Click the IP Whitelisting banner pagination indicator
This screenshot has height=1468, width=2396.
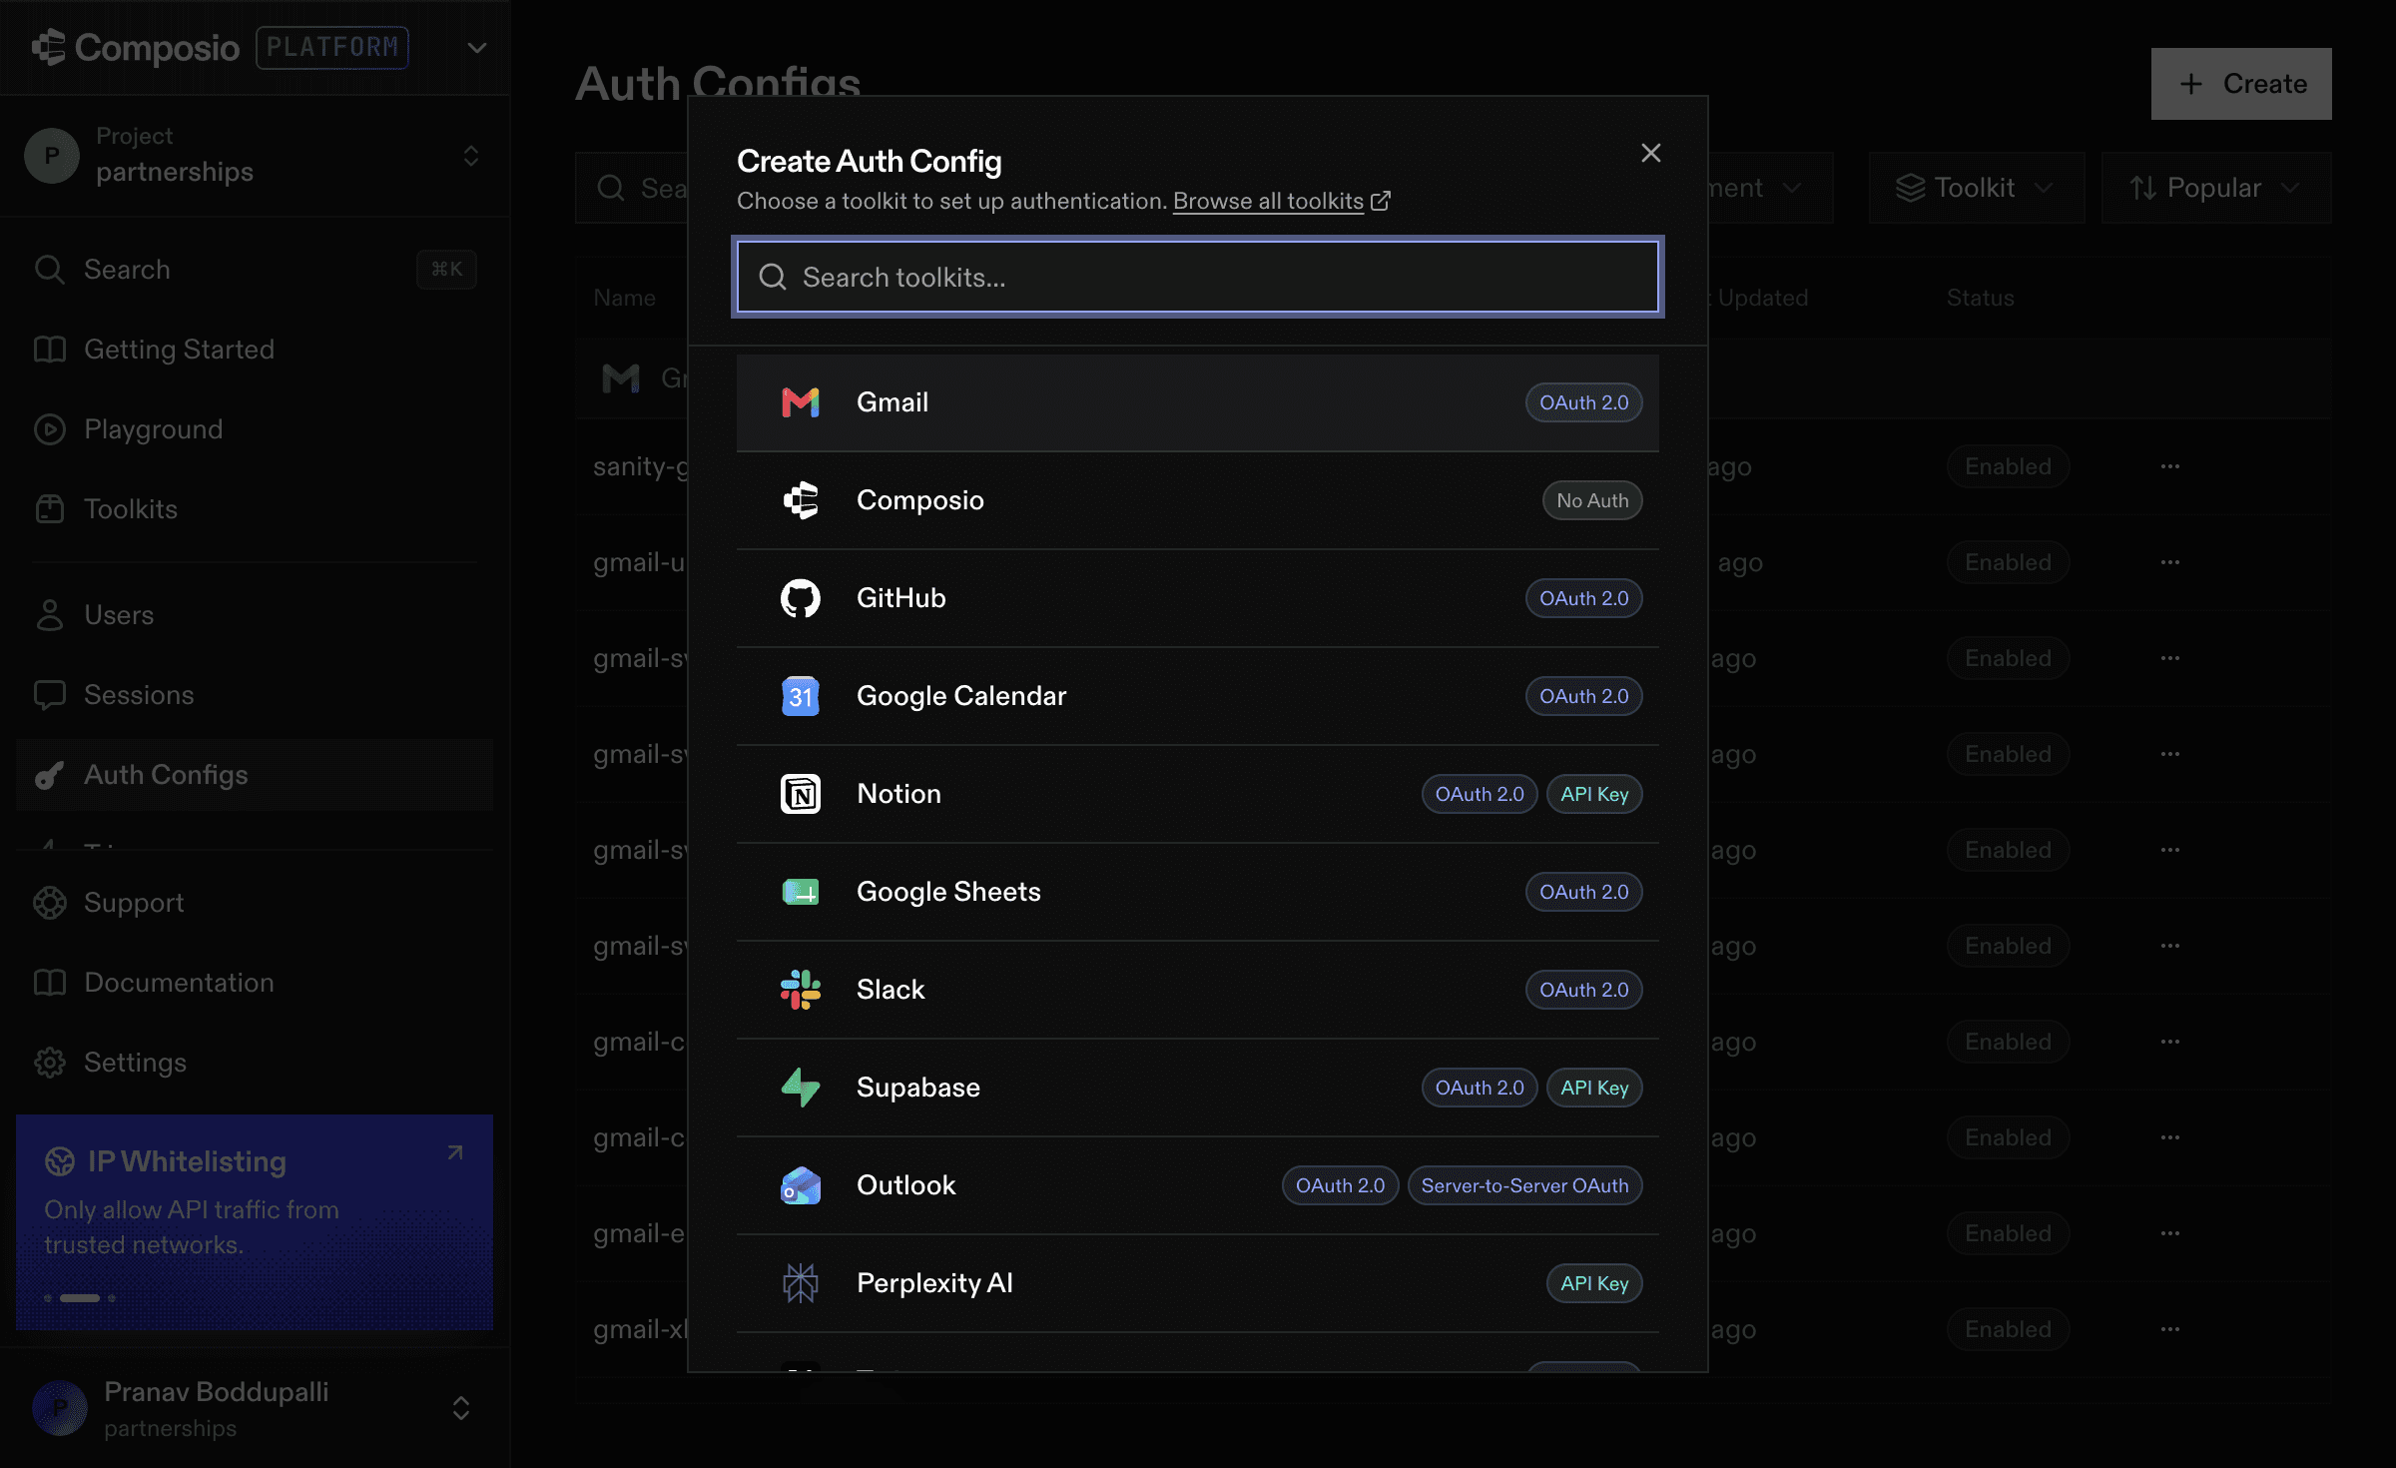point(80,1297)
